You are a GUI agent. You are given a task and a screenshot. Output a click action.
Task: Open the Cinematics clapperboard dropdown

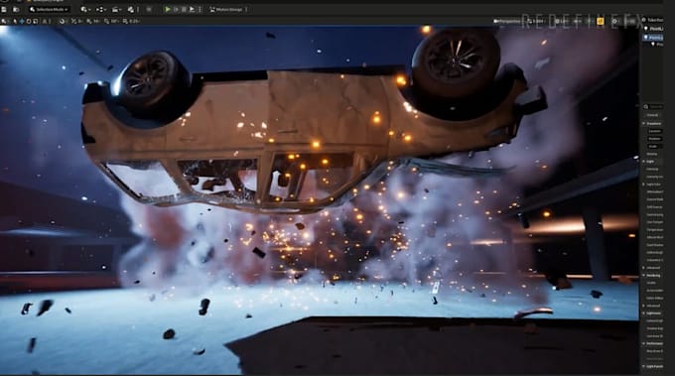[x=117, y=10]
